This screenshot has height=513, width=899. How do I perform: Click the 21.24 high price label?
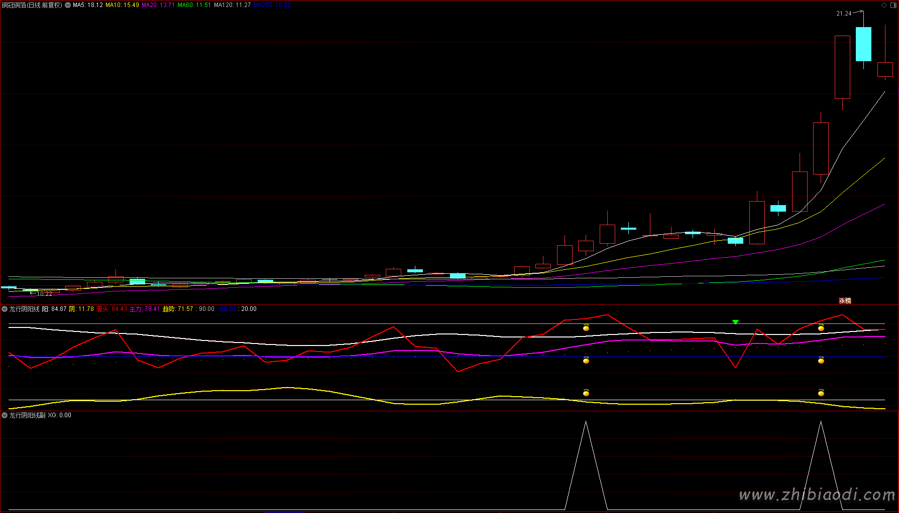[x=844, y=14]
